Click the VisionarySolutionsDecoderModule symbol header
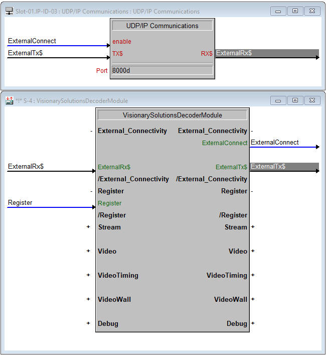 pos(172,115)
